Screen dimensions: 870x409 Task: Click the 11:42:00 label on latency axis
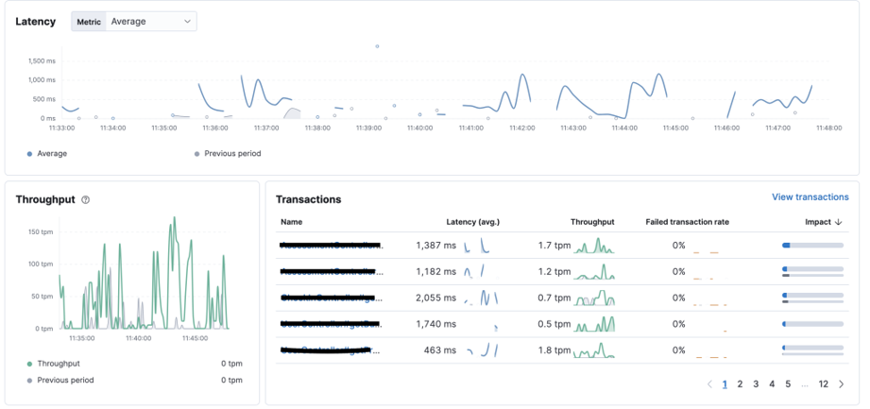pos(522,128)
